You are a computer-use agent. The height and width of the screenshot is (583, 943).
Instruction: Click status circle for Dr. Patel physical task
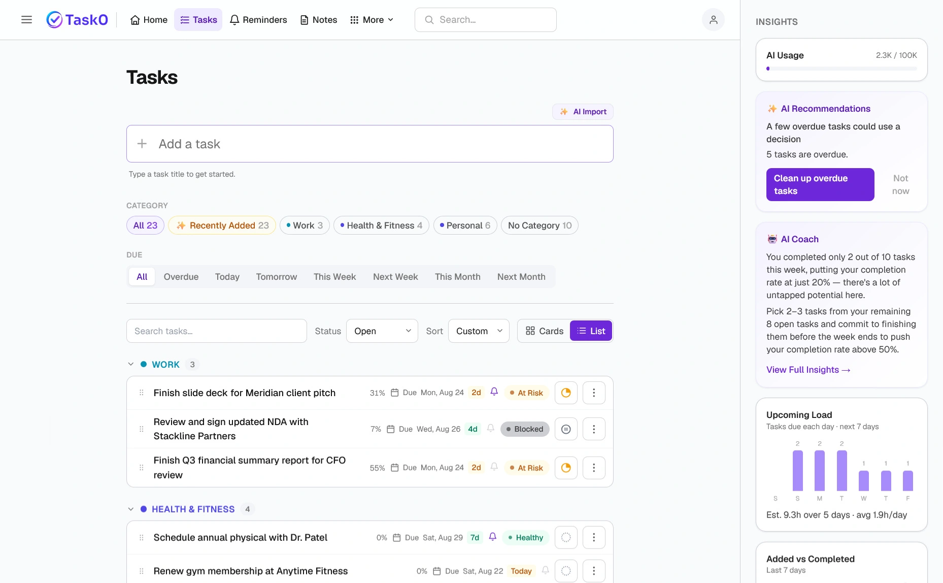[566, 537]
